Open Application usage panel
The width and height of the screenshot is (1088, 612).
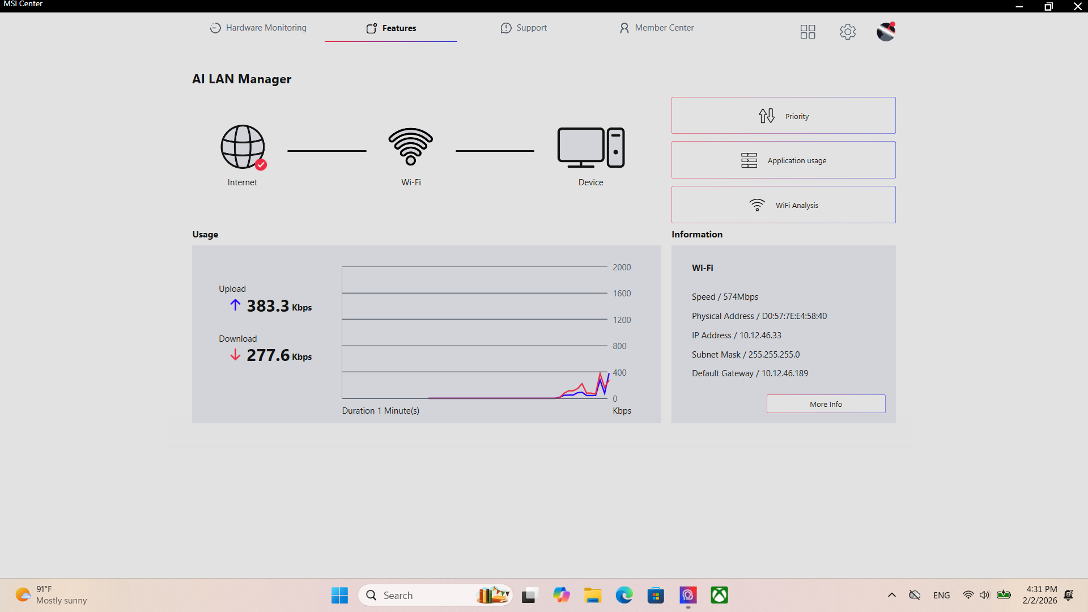tap(783, 160)
